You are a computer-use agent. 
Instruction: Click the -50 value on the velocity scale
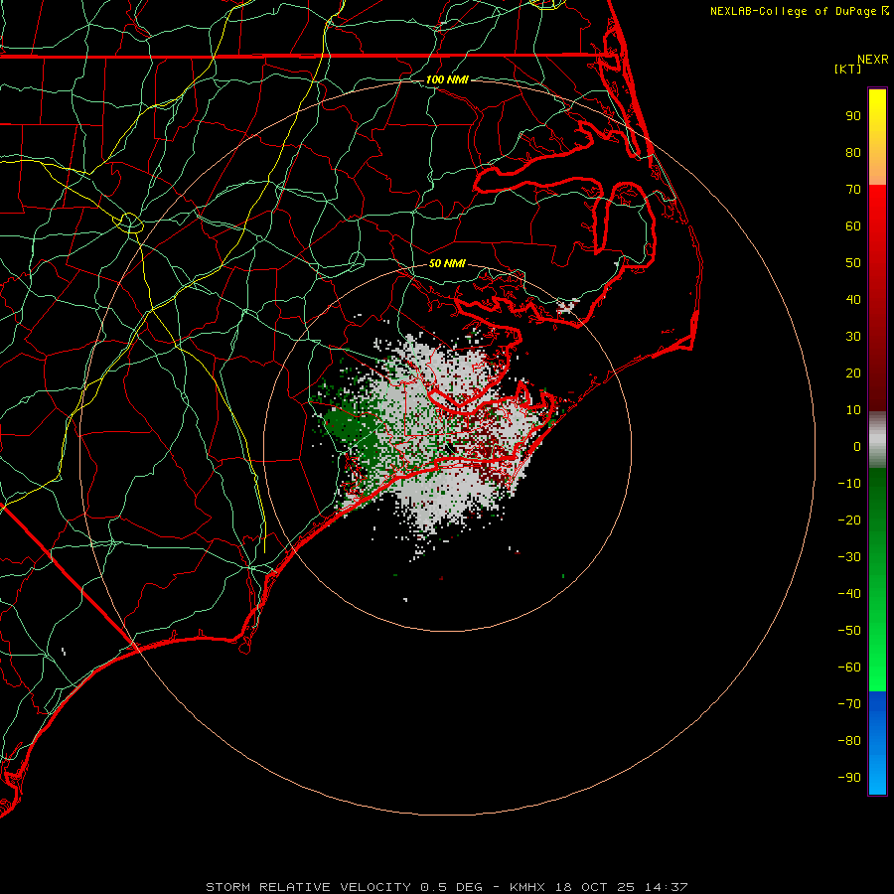(x=849, y=631)
